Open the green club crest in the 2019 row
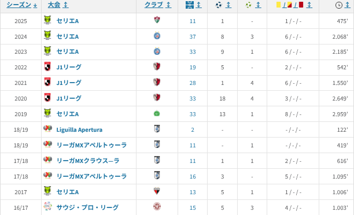 [x=157, y=113]
